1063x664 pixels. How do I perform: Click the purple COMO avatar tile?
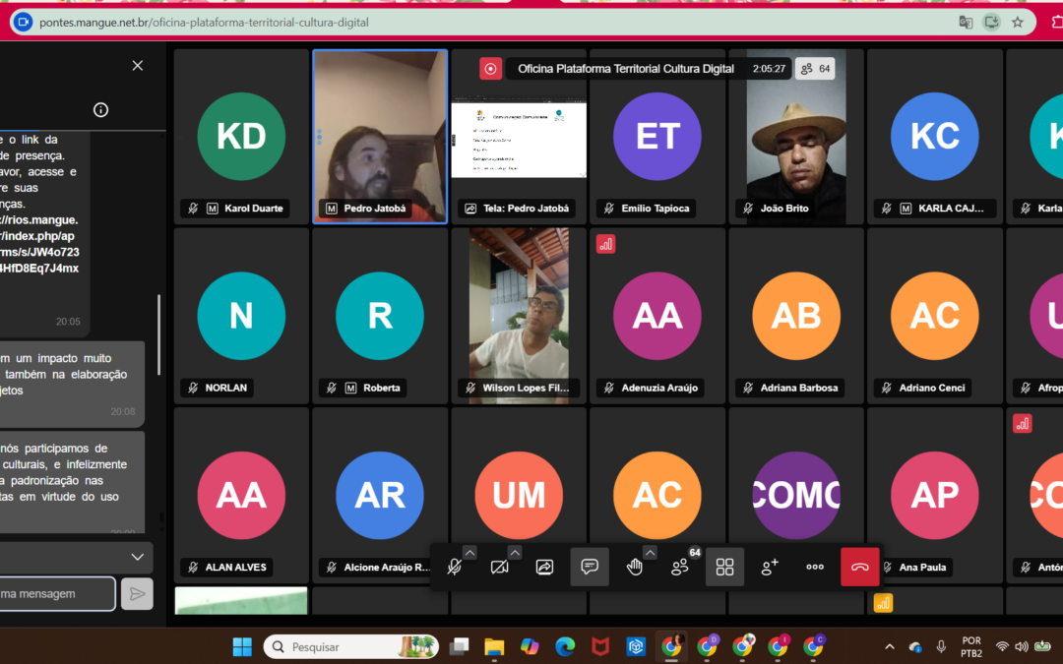click(796, 495)
